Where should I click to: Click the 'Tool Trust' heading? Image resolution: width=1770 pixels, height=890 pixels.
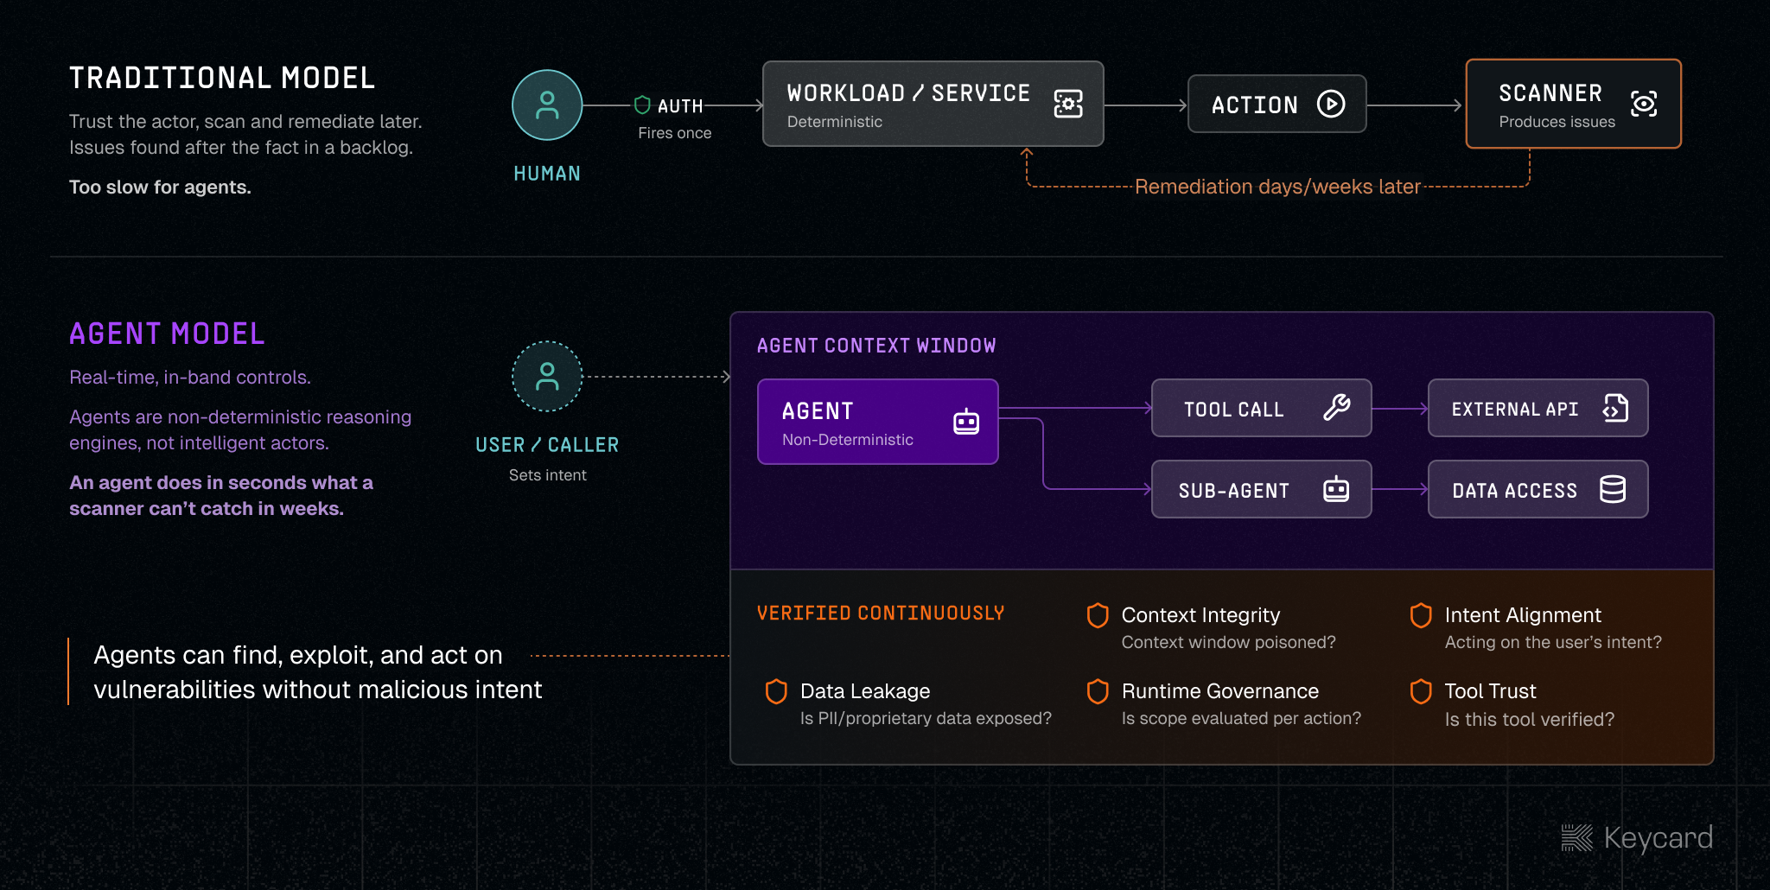pos(1490,691)
